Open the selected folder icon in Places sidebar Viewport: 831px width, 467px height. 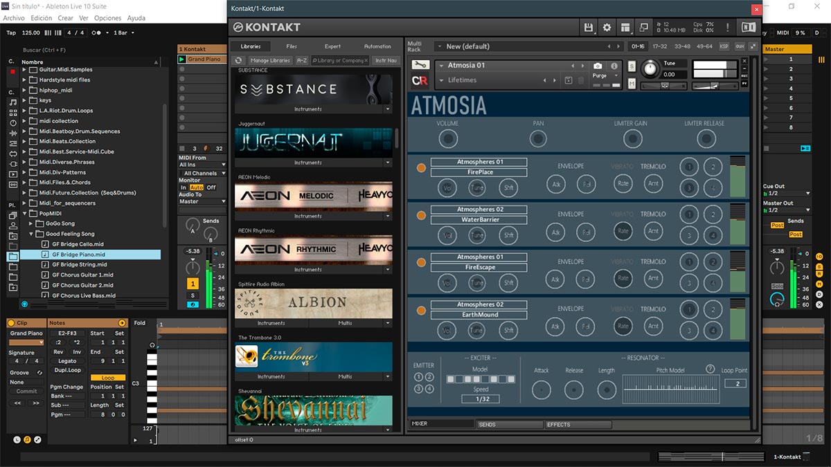tap(12, 256)
